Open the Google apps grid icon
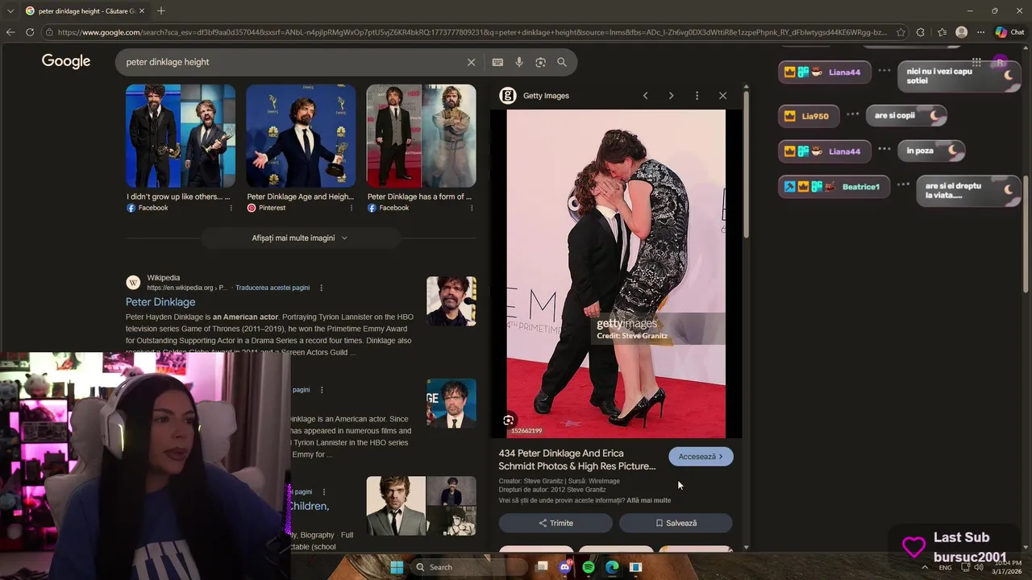This screenshot has height=580, width=1032. [x=976, y=62]
